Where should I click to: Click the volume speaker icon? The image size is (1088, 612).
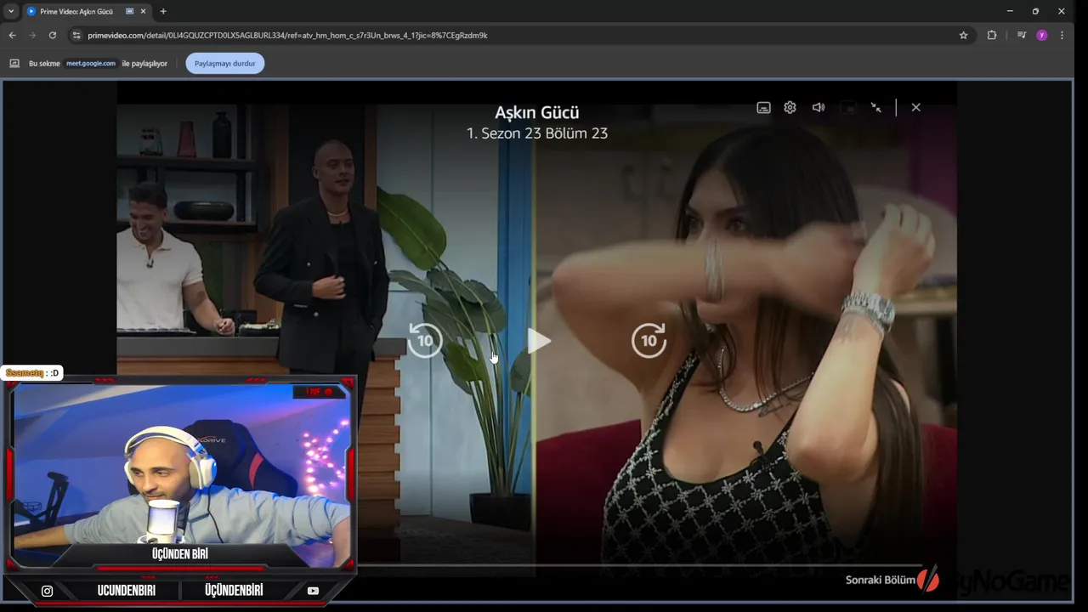pos(819,108)
